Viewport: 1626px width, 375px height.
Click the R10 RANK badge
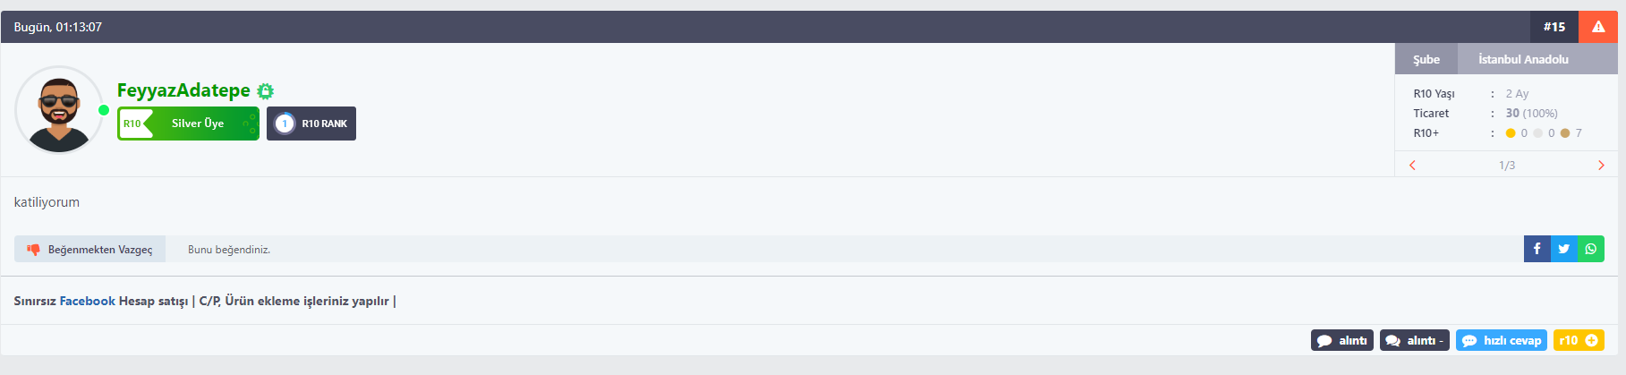[311, 124]
